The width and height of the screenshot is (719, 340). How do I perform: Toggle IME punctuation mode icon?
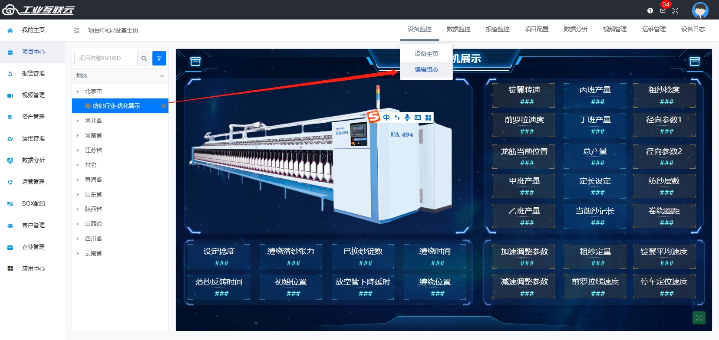tap(397, 118)
